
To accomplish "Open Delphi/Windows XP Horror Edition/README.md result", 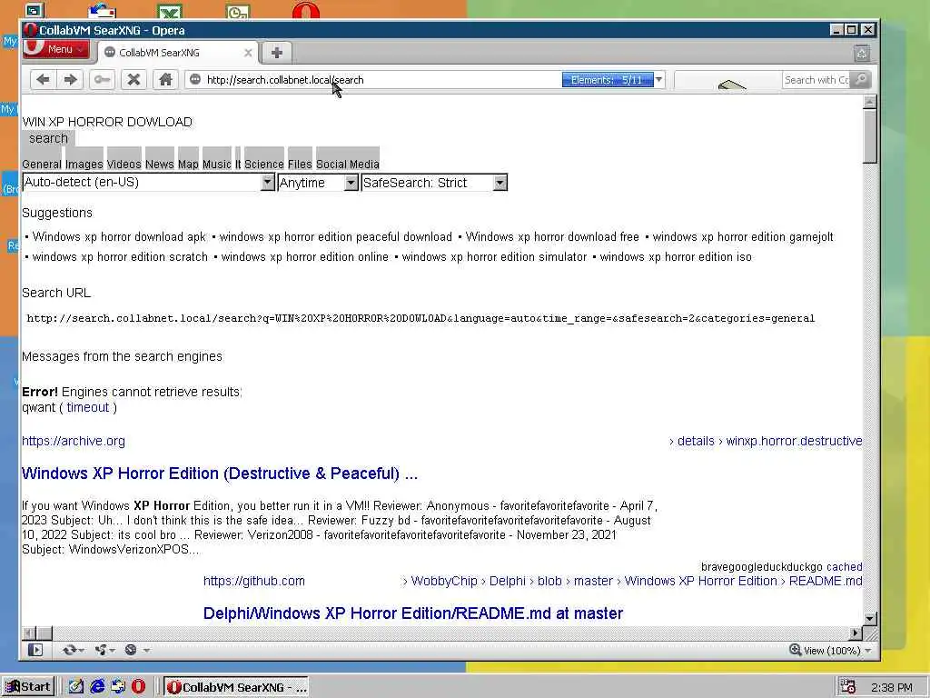I will click(x=413, y=613).
